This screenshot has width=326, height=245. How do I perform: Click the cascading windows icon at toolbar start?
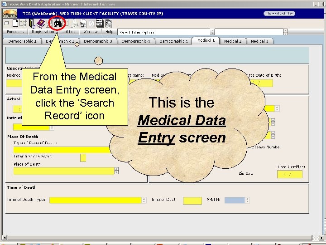pyautogui.click(x=7, y=23)
